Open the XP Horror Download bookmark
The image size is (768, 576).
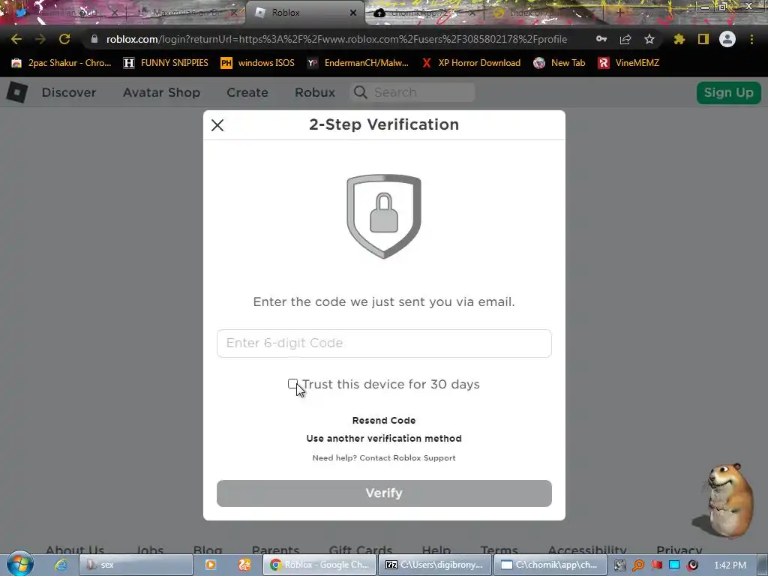(471, 63)
